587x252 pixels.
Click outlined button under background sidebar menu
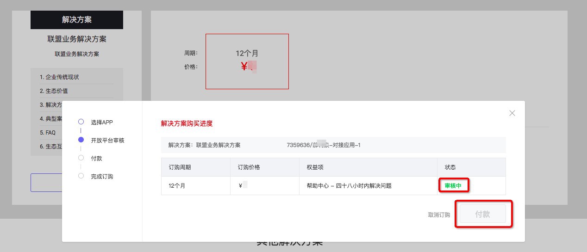[x=46, y=183]
